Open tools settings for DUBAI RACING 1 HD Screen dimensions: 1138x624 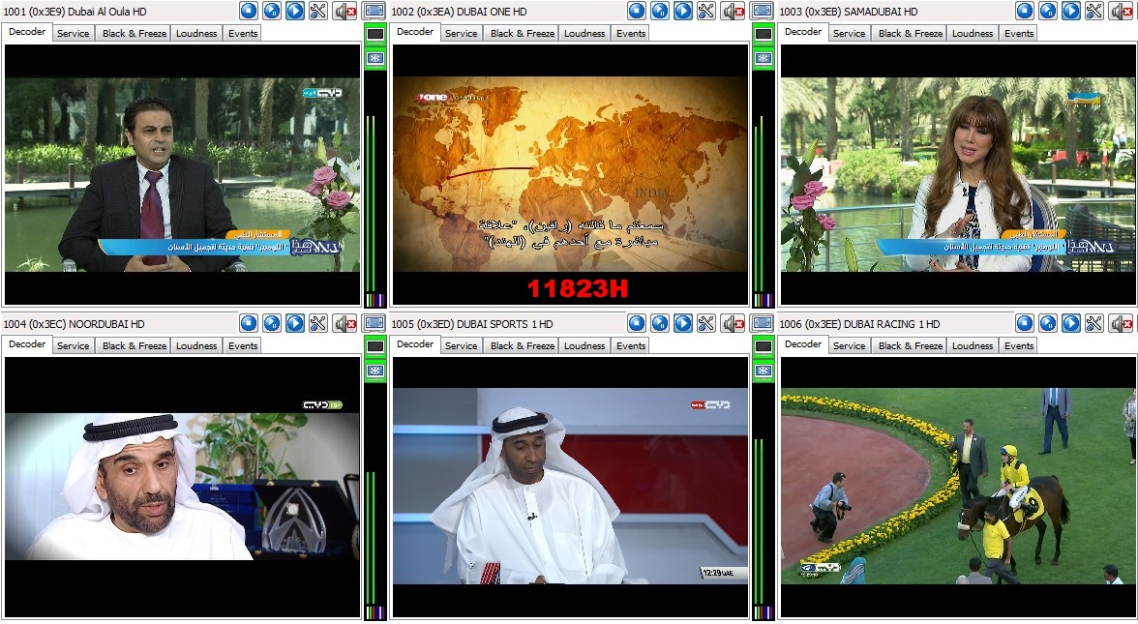[x=1094, y=323]
